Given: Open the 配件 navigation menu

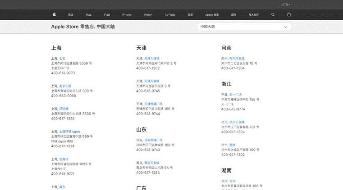Looking at the screenshot, I should [233, 15].
